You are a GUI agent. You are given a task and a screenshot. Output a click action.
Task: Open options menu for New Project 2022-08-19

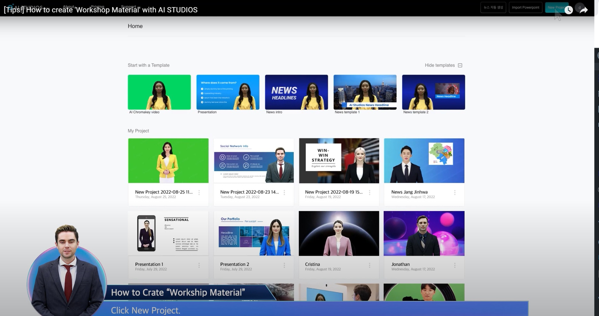[x=369, y=193]
